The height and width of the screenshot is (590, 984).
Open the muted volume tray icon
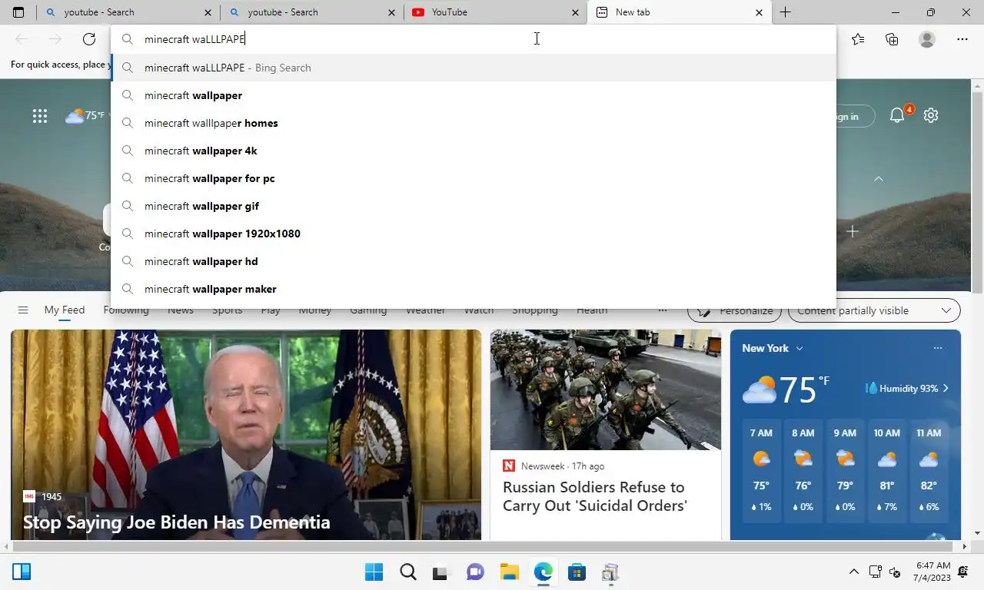tap(894, 572)
